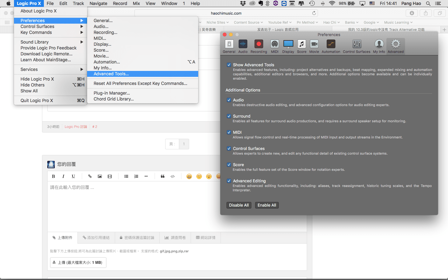Insert a numbered list in editor
The height and width of the screenshot is (280, 448).
click(136, 176)
